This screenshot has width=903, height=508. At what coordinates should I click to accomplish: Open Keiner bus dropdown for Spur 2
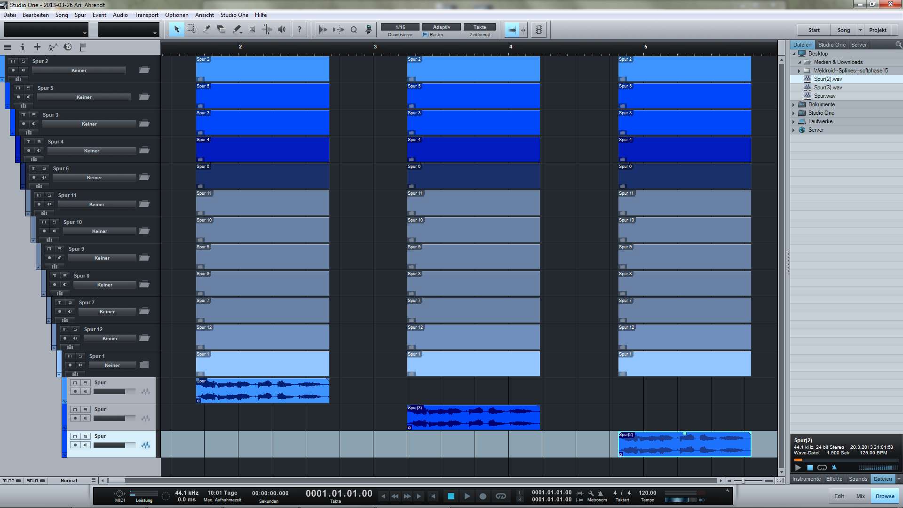pyautogui.click(x=79, y=71)
